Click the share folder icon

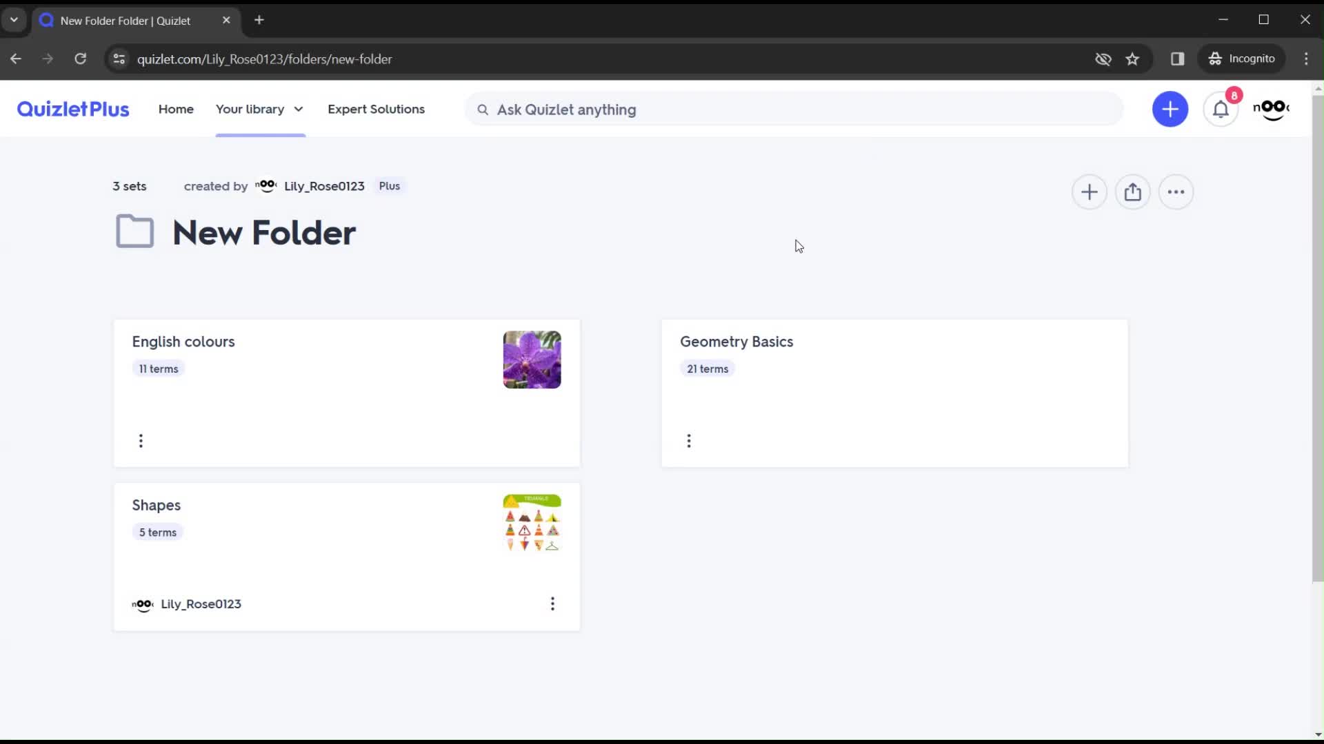[1132, 192]
